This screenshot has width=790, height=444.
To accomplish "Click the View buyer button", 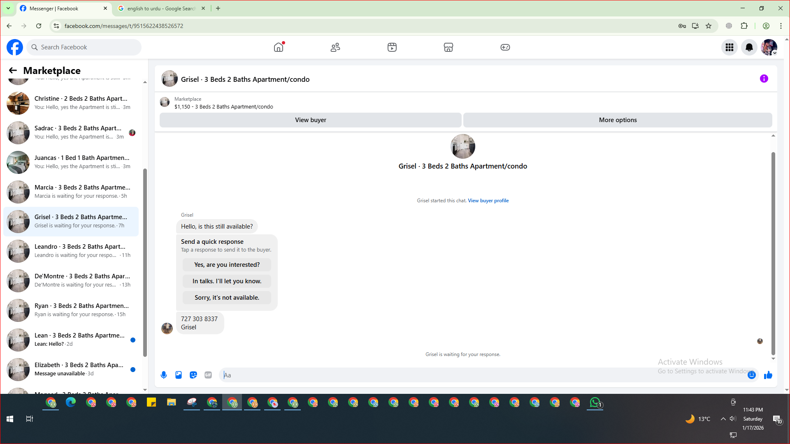I will (x=310, y=120).
